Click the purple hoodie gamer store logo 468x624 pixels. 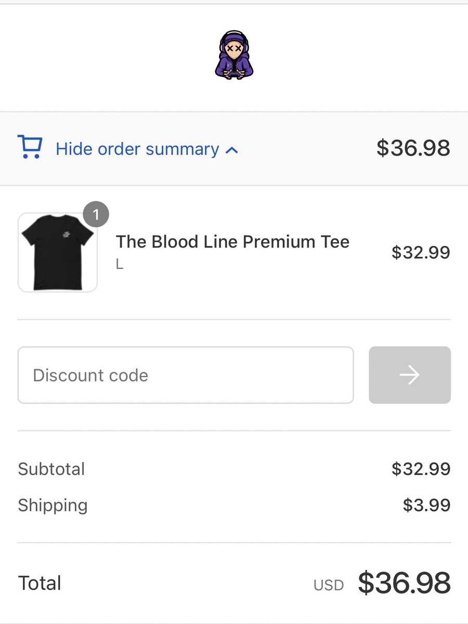pyautogui.click(x=234, y=55)
